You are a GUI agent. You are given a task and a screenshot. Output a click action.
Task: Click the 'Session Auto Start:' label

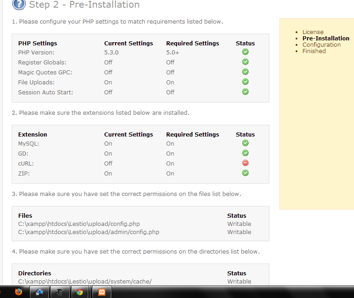pyautogui.click(x=46, y=92)
